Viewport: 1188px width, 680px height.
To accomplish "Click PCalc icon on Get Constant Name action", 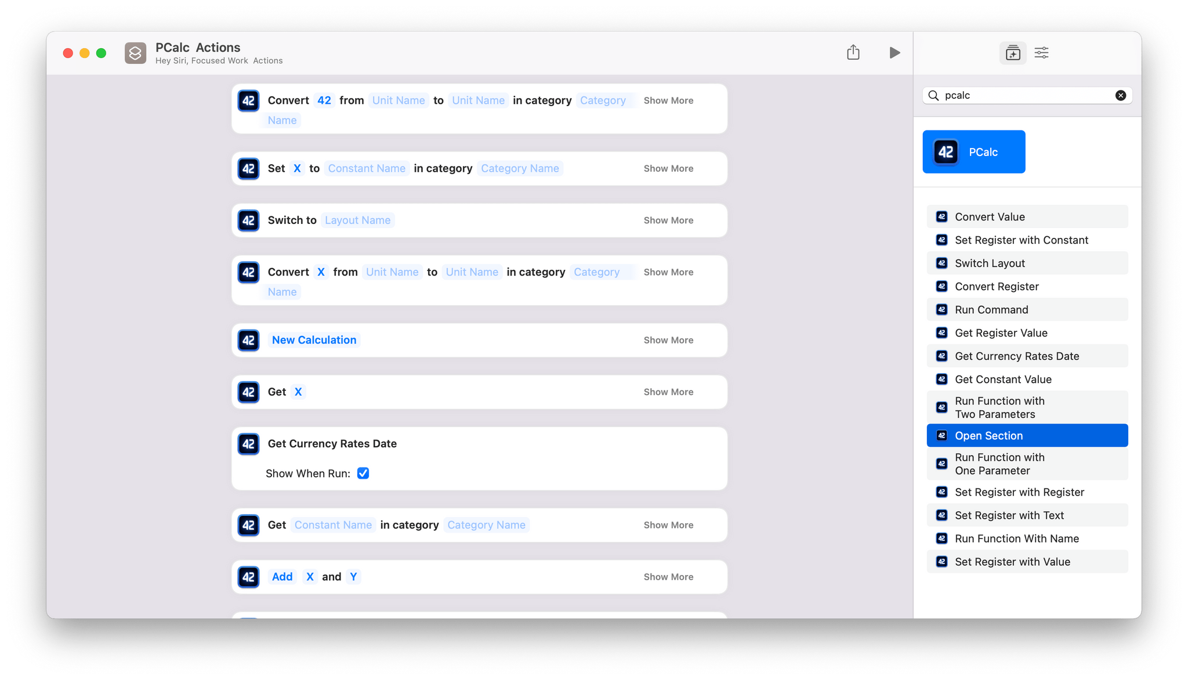I will 248,525.
